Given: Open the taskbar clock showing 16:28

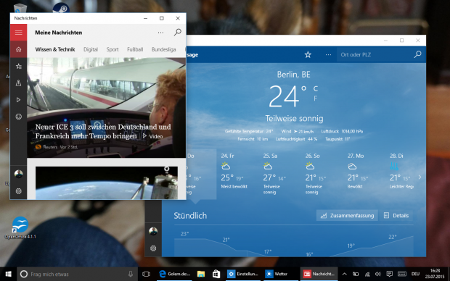Looking at the screenshot, I should pyautogui.click(x=435, y=274).
